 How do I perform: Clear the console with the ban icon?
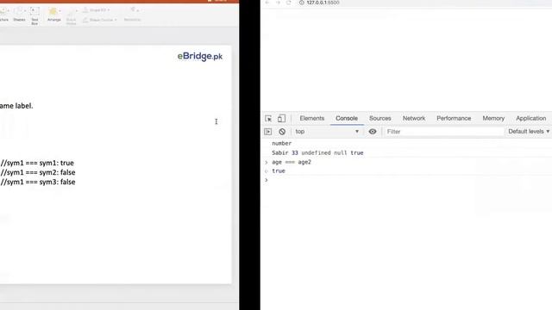coord(282,132)
